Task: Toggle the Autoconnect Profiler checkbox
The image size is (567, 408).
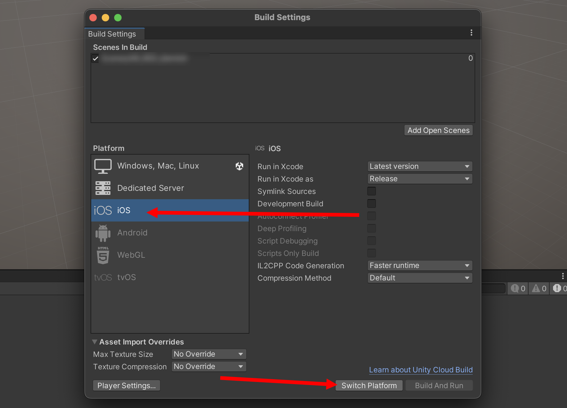Action: coord(372,216)
